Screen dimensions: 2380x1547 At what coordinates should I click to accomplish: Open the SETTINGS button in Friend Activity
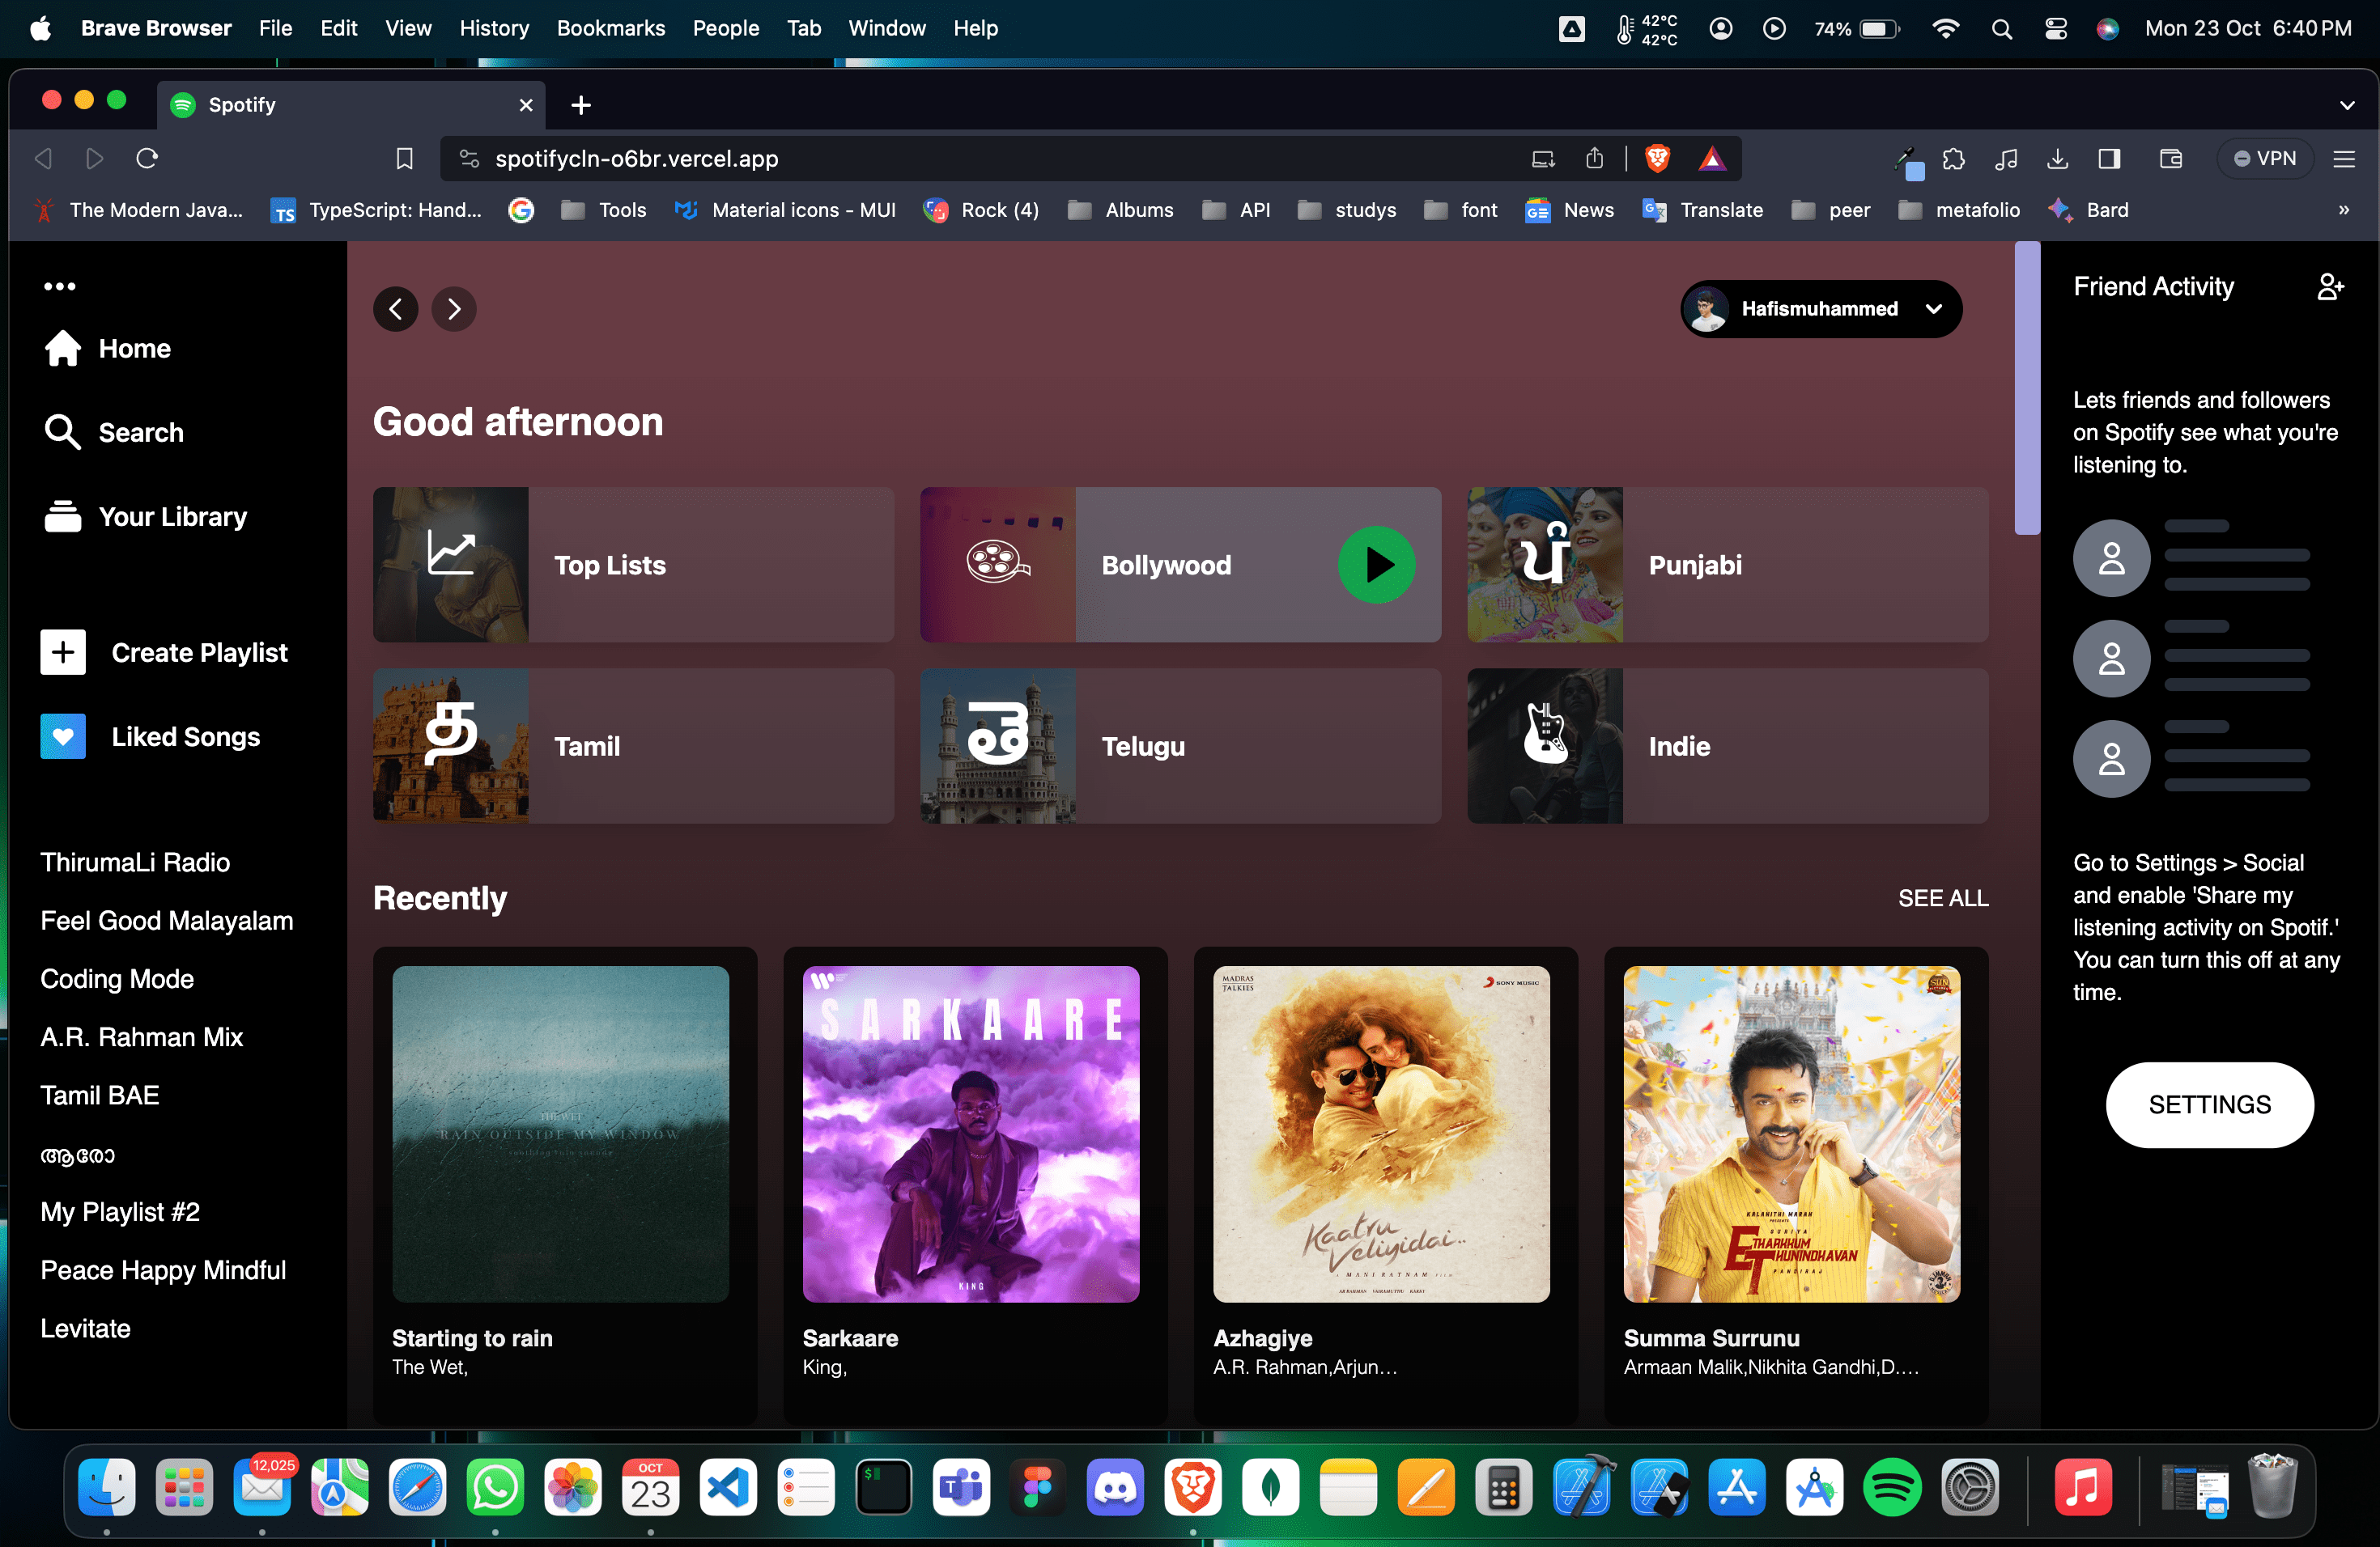(2209, 1104)
